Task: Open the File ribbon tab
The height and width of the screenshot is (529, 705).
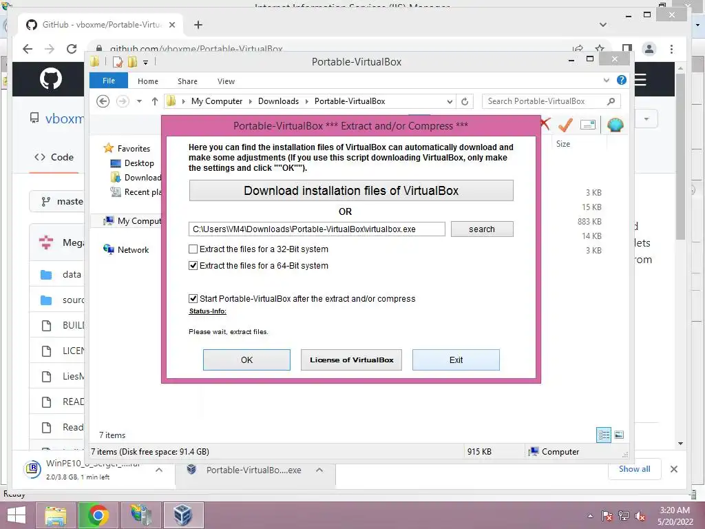Action: (109, 81)
